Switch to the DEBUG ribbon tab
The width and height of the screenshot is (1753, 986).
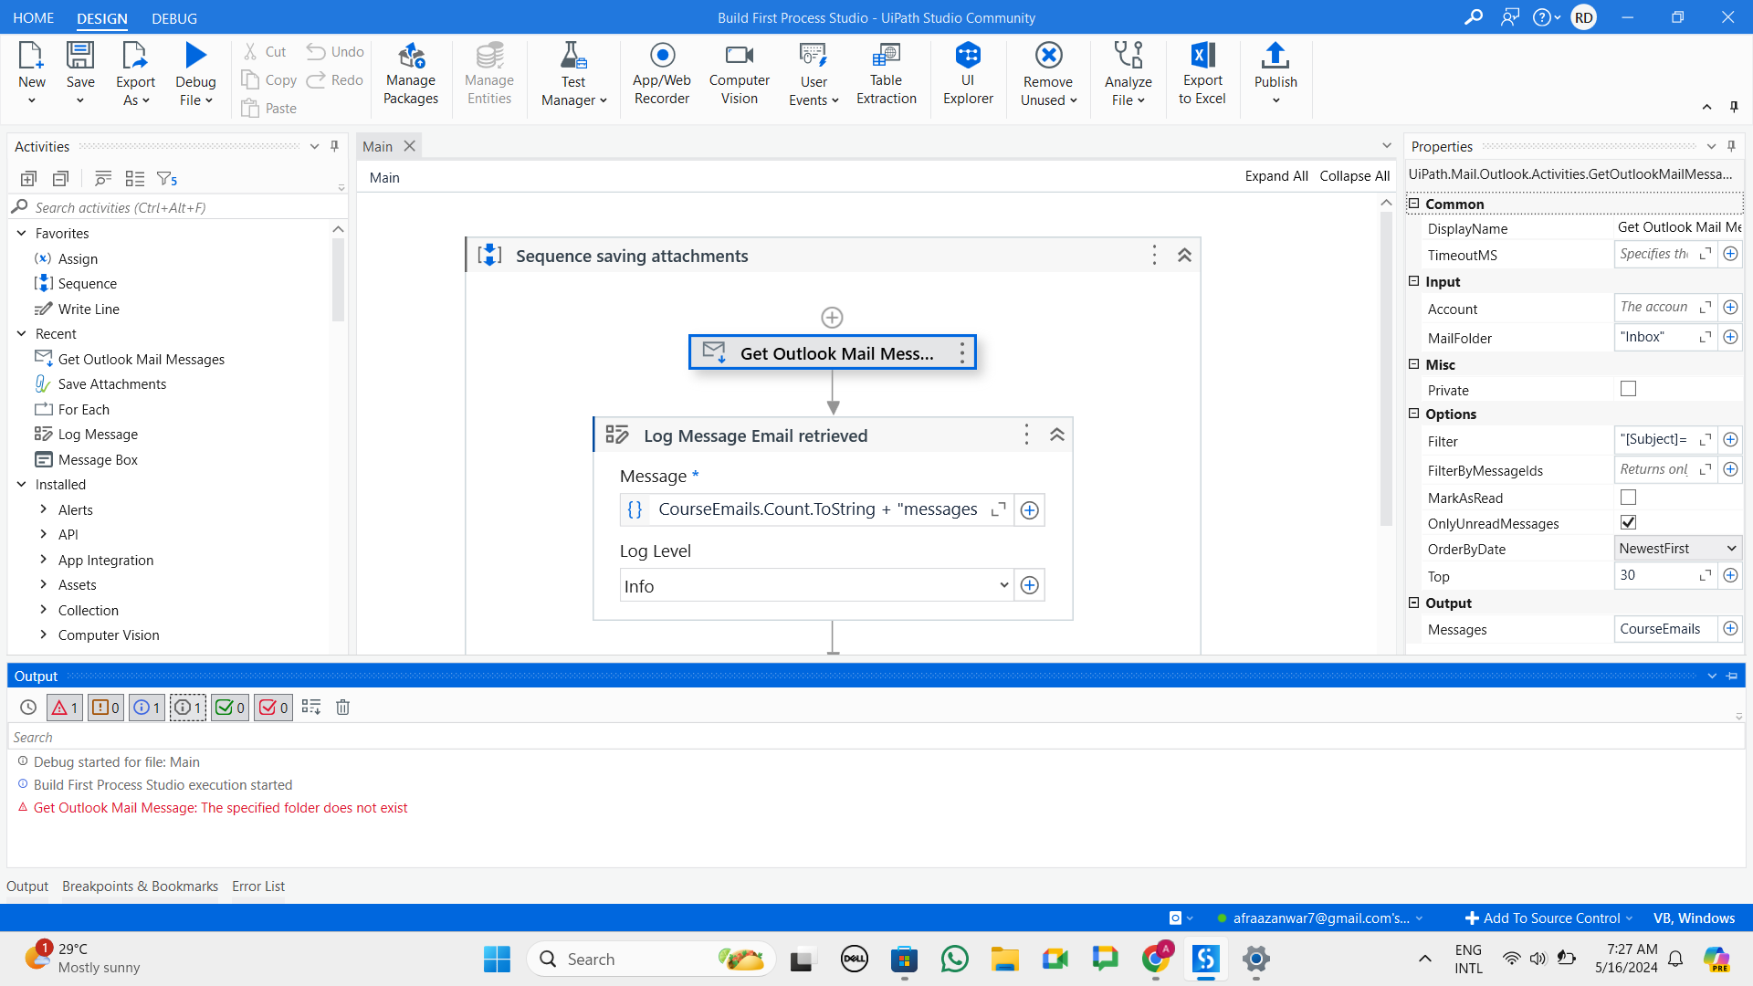coord(173,18)
